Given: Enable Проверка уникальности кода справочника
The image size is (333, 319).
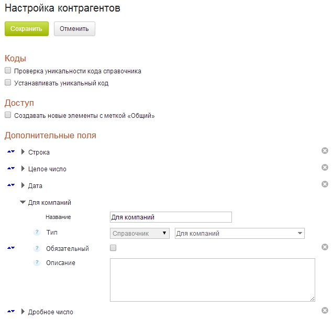Looking at the screenshot, I should point(8,71).
